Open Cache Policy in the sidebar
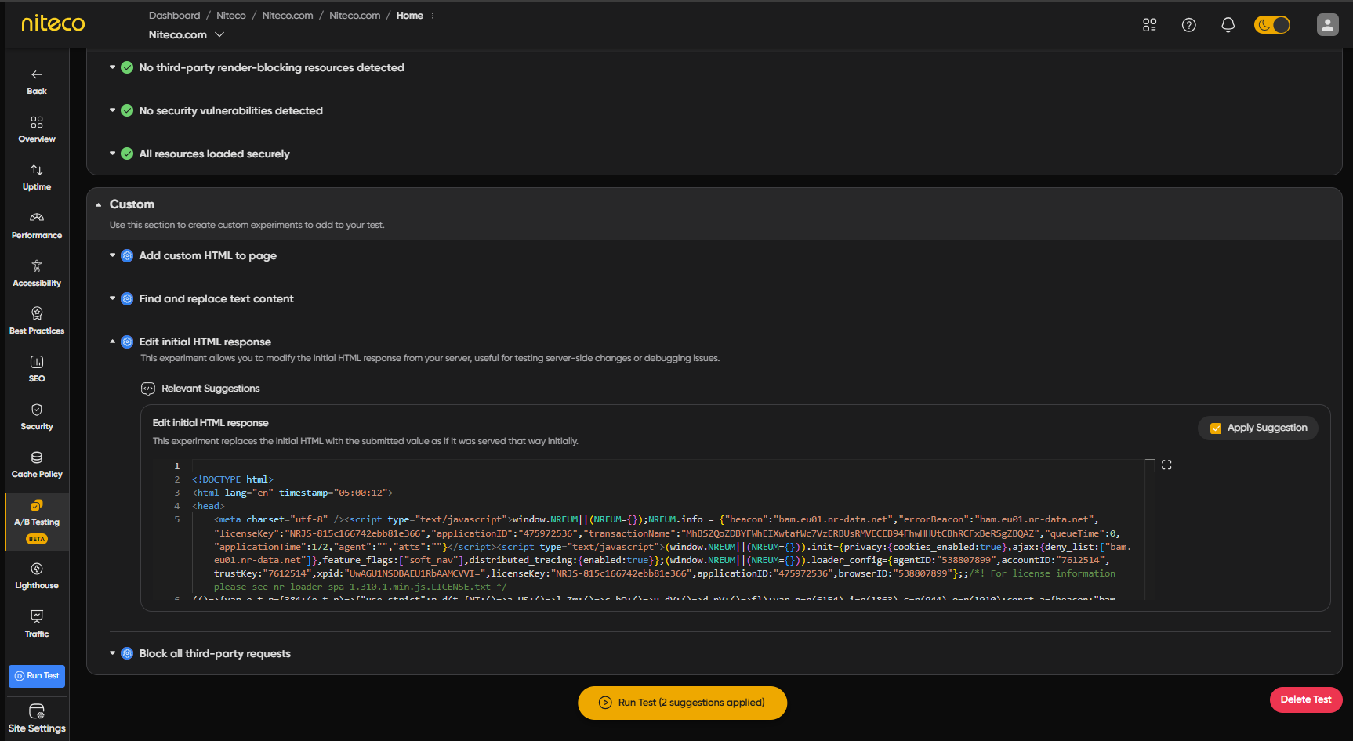Image resolution: width=1353 pixels, height=741 pixels. [x=37, y=464]
